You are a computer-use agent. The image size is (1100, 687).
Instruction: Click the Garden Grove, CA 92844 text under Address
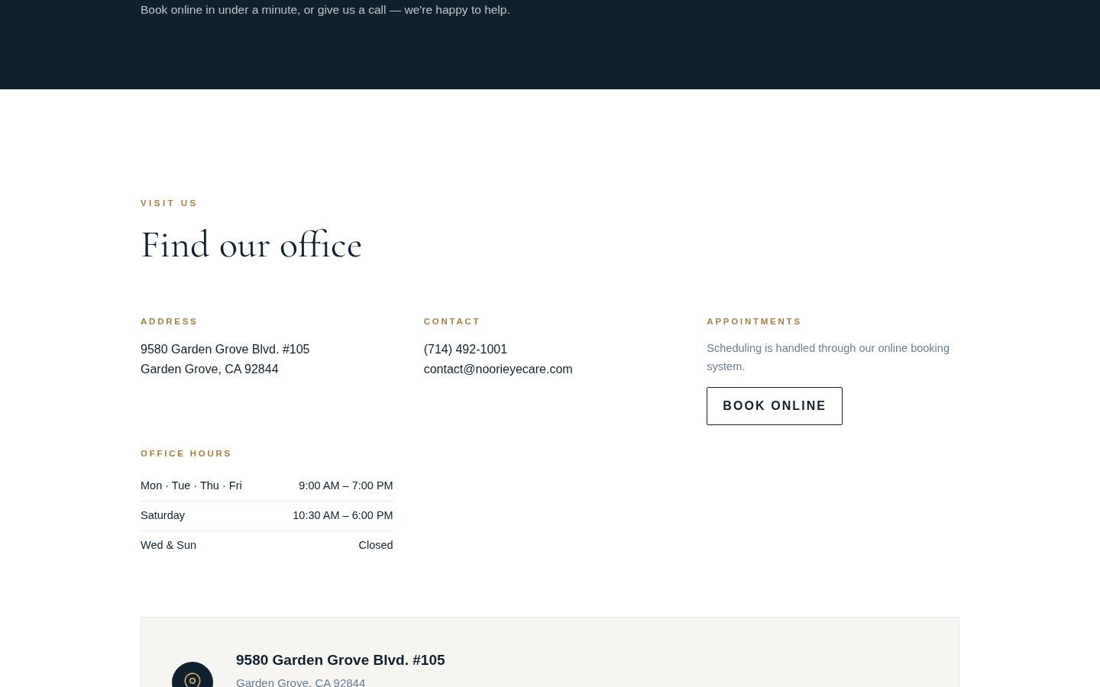(x=209, y=369)
